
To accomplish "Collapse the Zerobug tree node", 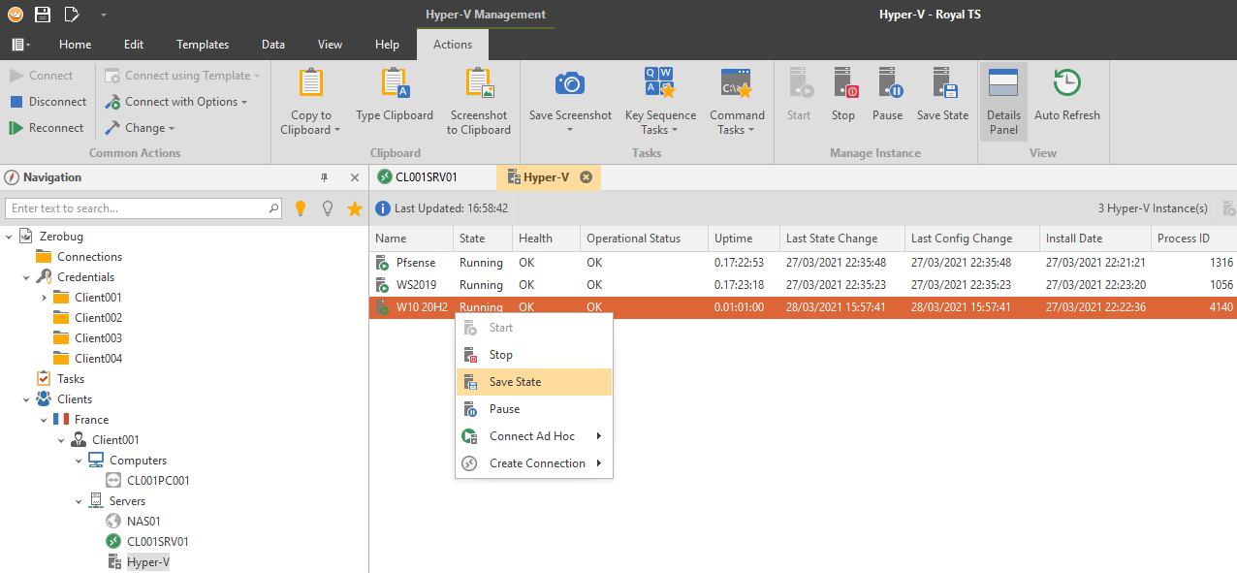I will pyautogui.click(x=10, y=237).
